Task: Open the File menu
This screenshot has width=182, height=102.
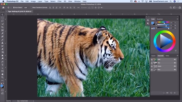Action: [22, 1]
